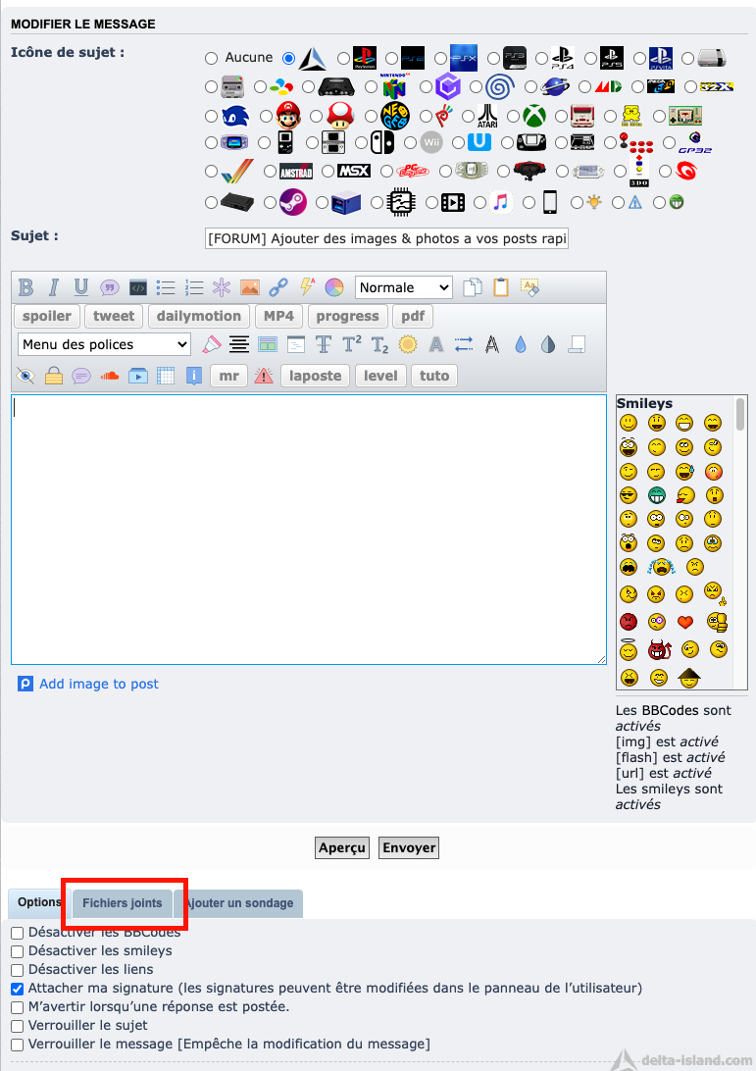Center-align text with the alignment icon

(x=239, y=344)
